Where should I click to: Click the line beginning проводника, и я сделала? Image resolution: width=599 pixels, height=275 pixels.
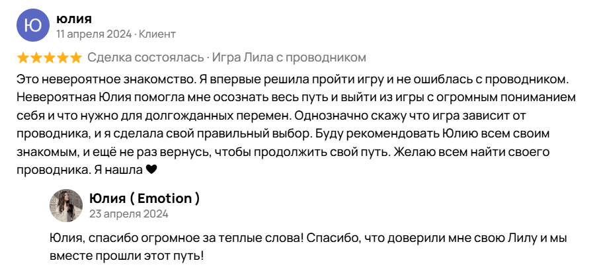click(283, 134)
